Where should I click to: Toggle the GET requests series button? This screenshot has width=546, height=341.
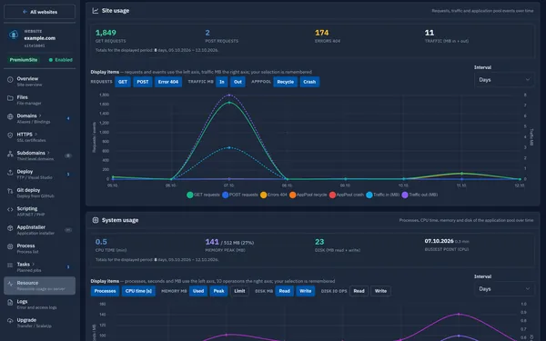(123, 82)
